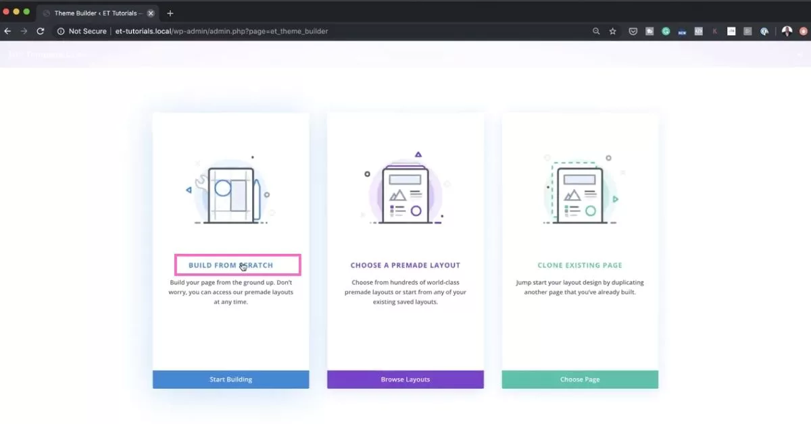Open the user profile avatar

pyautogui.click(x=787, y=31)
